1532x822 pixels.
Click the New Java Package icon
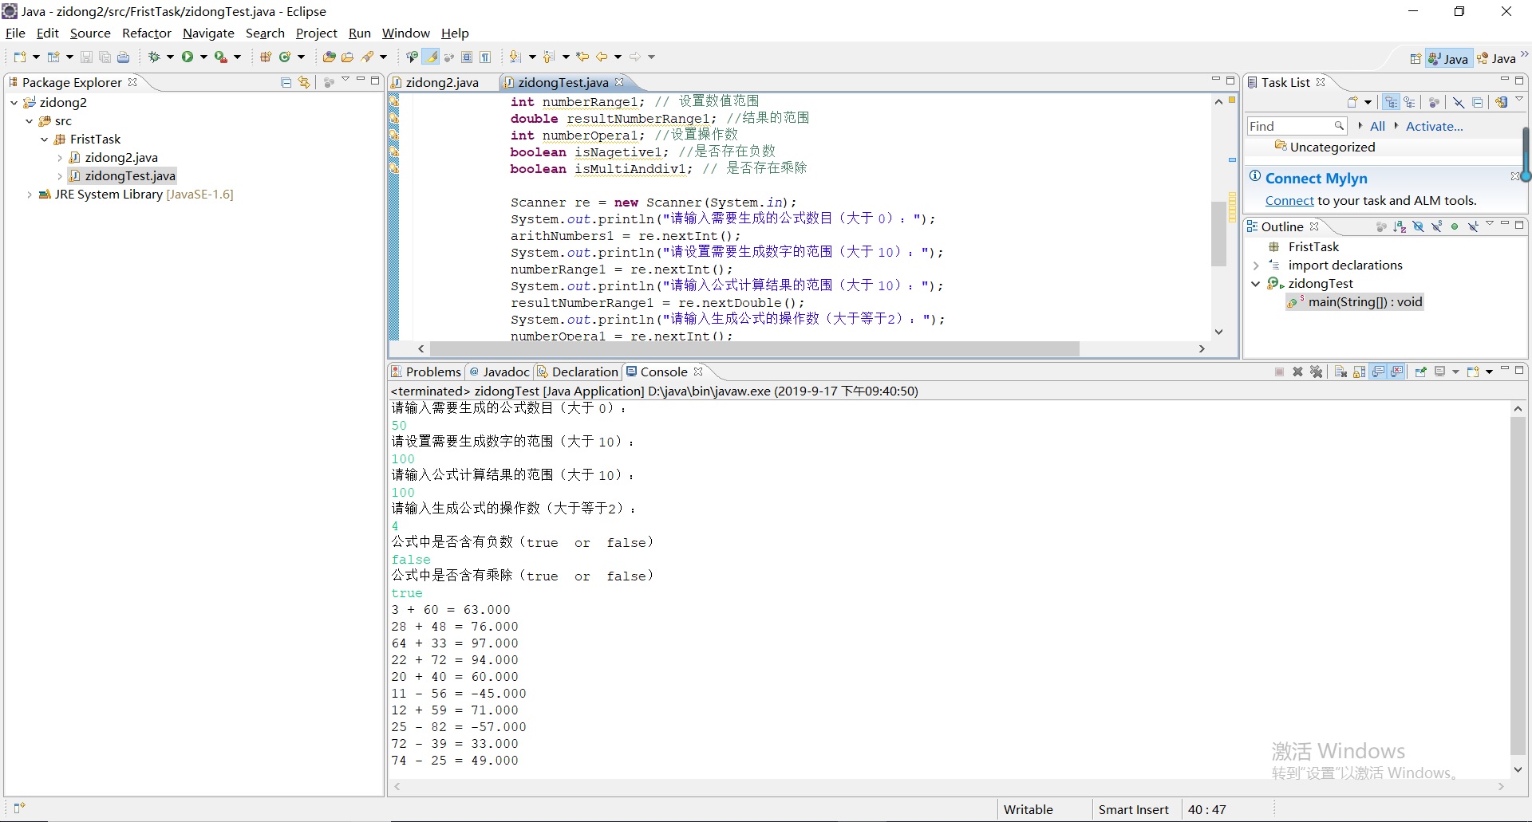point(266,57)
